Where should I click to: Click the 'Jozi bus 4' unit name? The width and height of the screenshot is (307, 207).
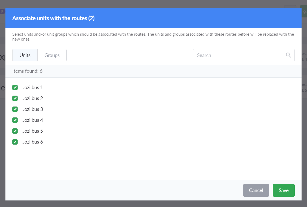pyautogui.click(x=33, y=120)
